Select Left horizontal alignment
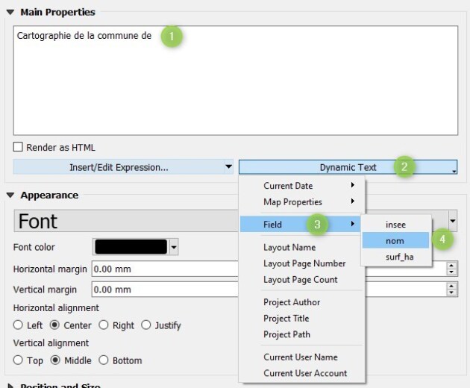Screen dimensions: 470x388 click(18, 325)
